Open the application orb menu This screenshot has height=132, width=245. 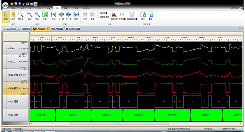click(x=5, y=6)
